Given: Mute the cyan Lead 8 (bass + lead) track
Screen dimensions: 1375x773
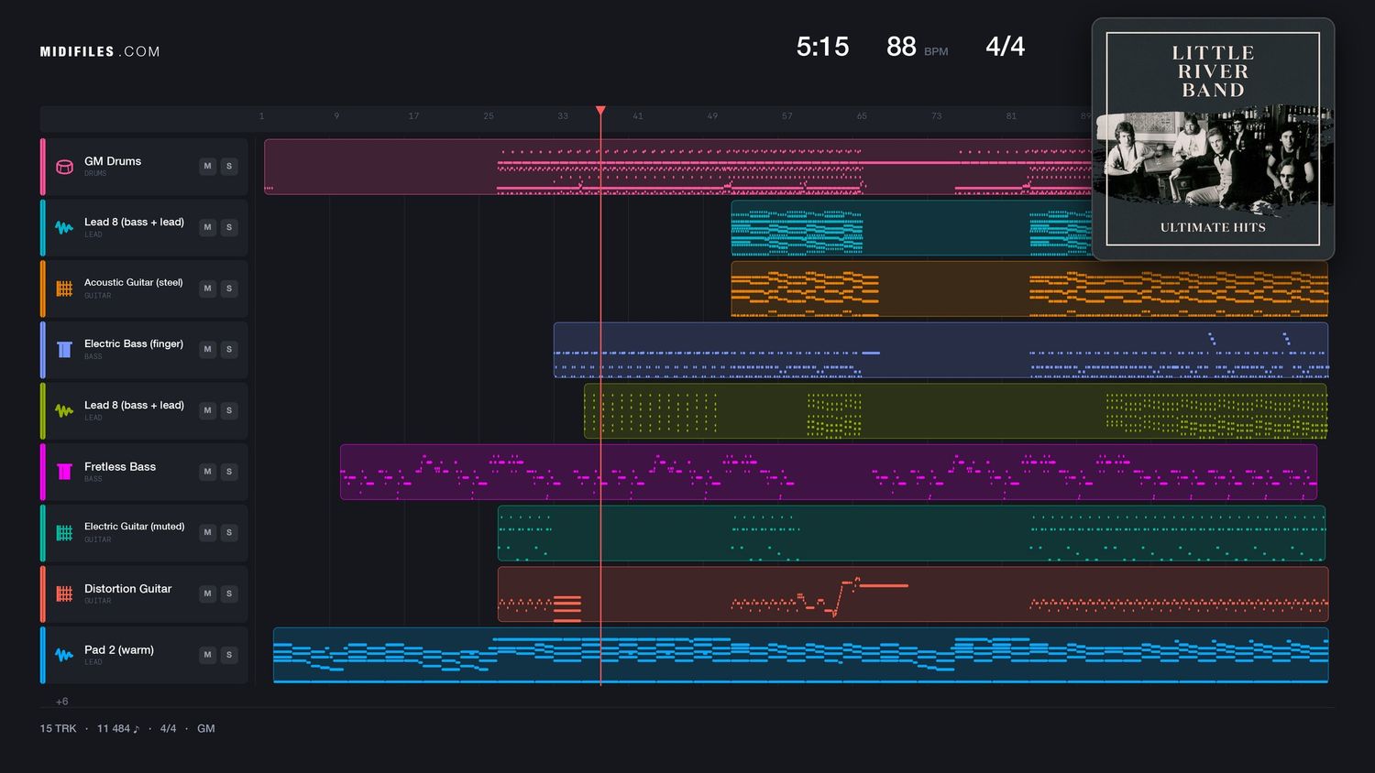Looking at the screenshot, I should 208,227.
